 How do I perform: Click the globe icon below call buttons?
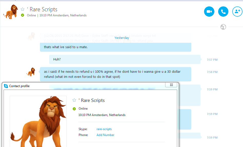pyautogui.click(x=223, y=27)
